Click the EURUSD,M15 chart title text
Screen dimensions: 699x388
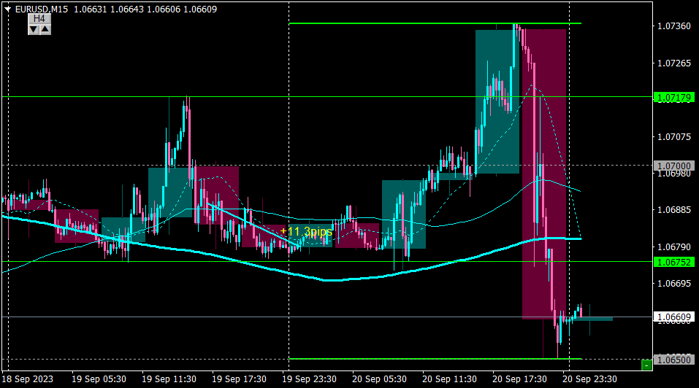(42, 9)
